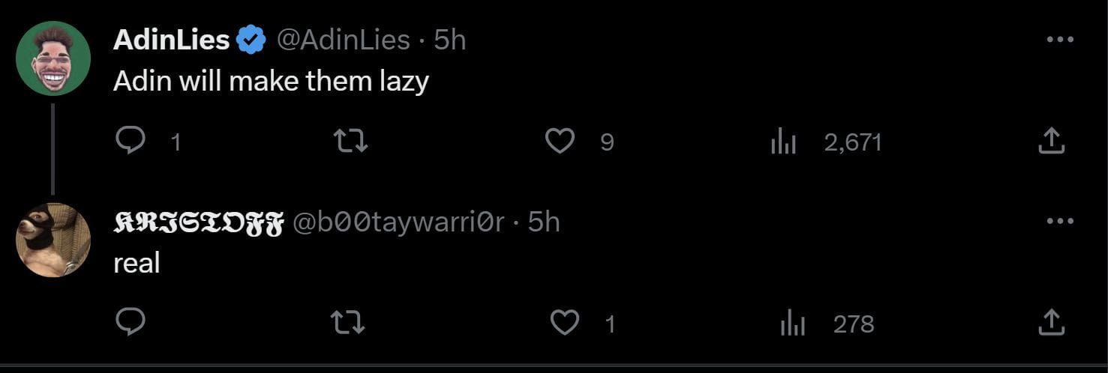Open the AdinLies tweet's 5h timestamp
The width and height of the screenshot is (1108, 373).
tap(450, 40)
